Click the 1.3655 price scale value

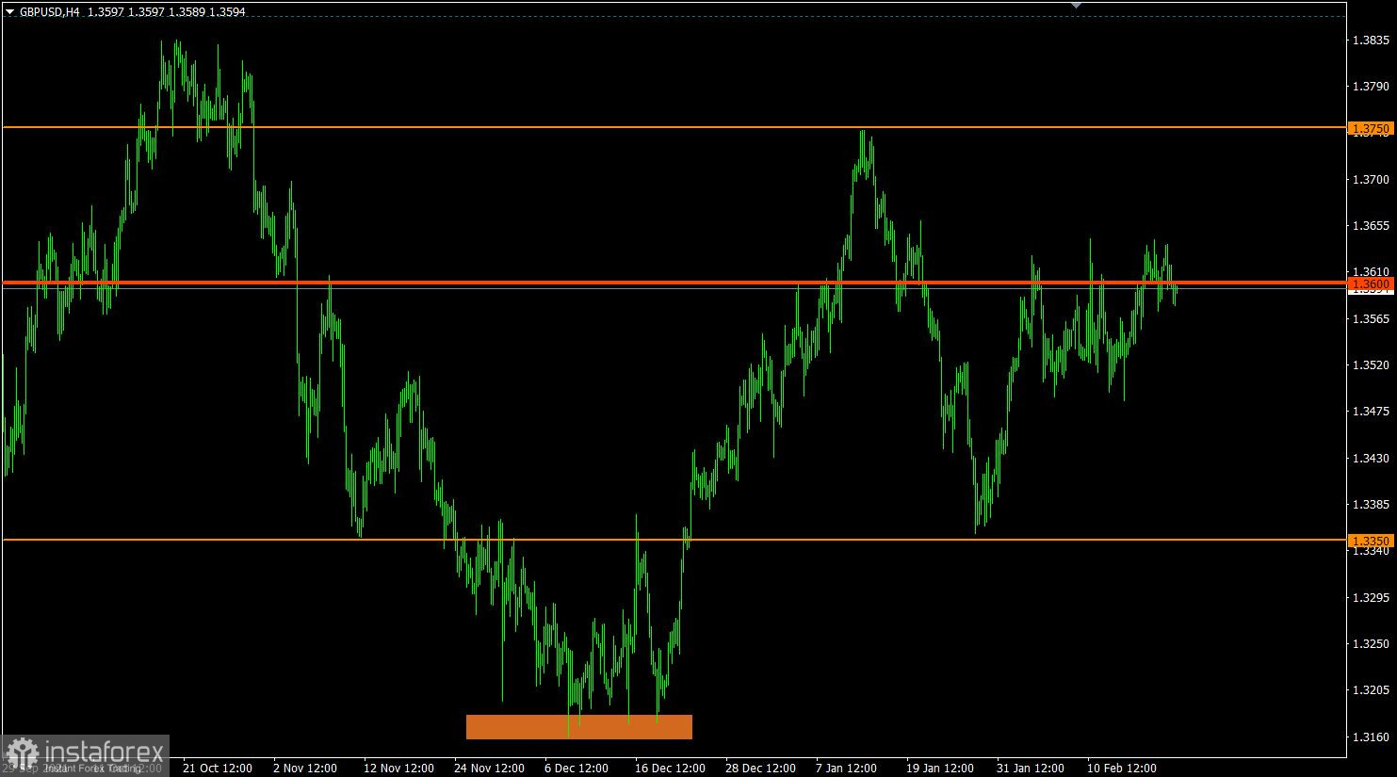pos(1371,226)
